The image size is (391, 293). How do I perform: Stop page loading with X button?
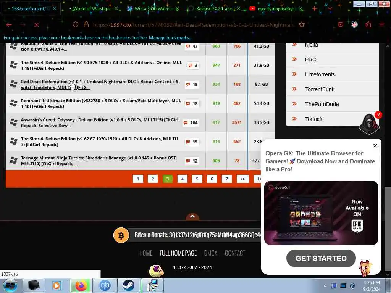tap(37, 25)
